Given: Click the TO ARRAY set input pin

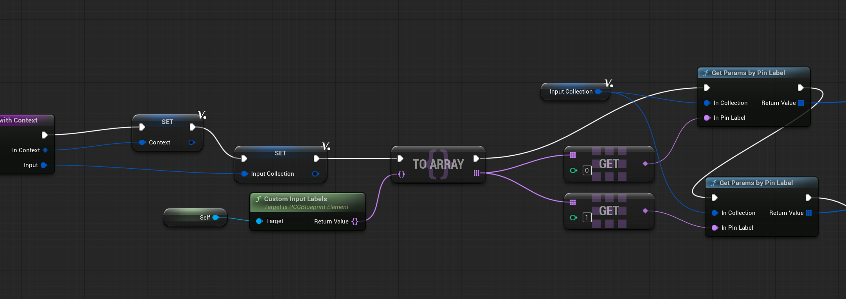Looking at the screenshot, I should (x=401, y=174).
